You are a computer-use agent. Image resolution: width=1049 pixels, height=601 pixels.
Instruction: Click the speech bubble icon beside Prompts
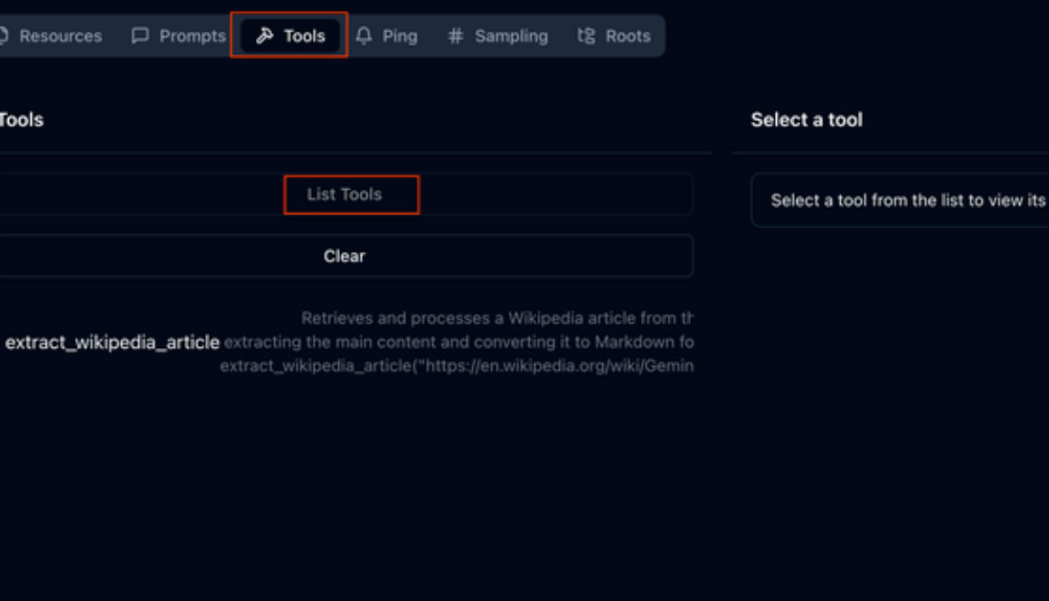click(140, 36)
